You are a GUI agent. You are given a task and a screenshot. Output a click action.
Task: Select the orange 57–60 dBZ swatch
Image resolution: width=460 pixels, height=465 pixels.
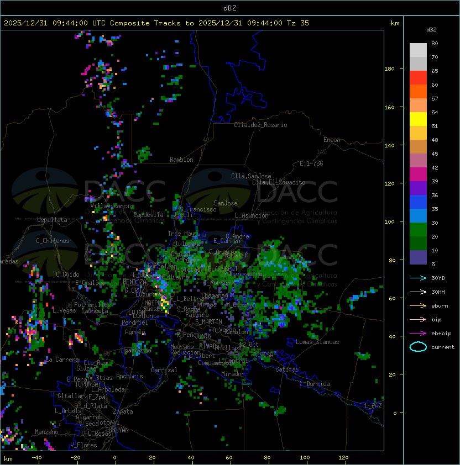[x=418, y=91]
